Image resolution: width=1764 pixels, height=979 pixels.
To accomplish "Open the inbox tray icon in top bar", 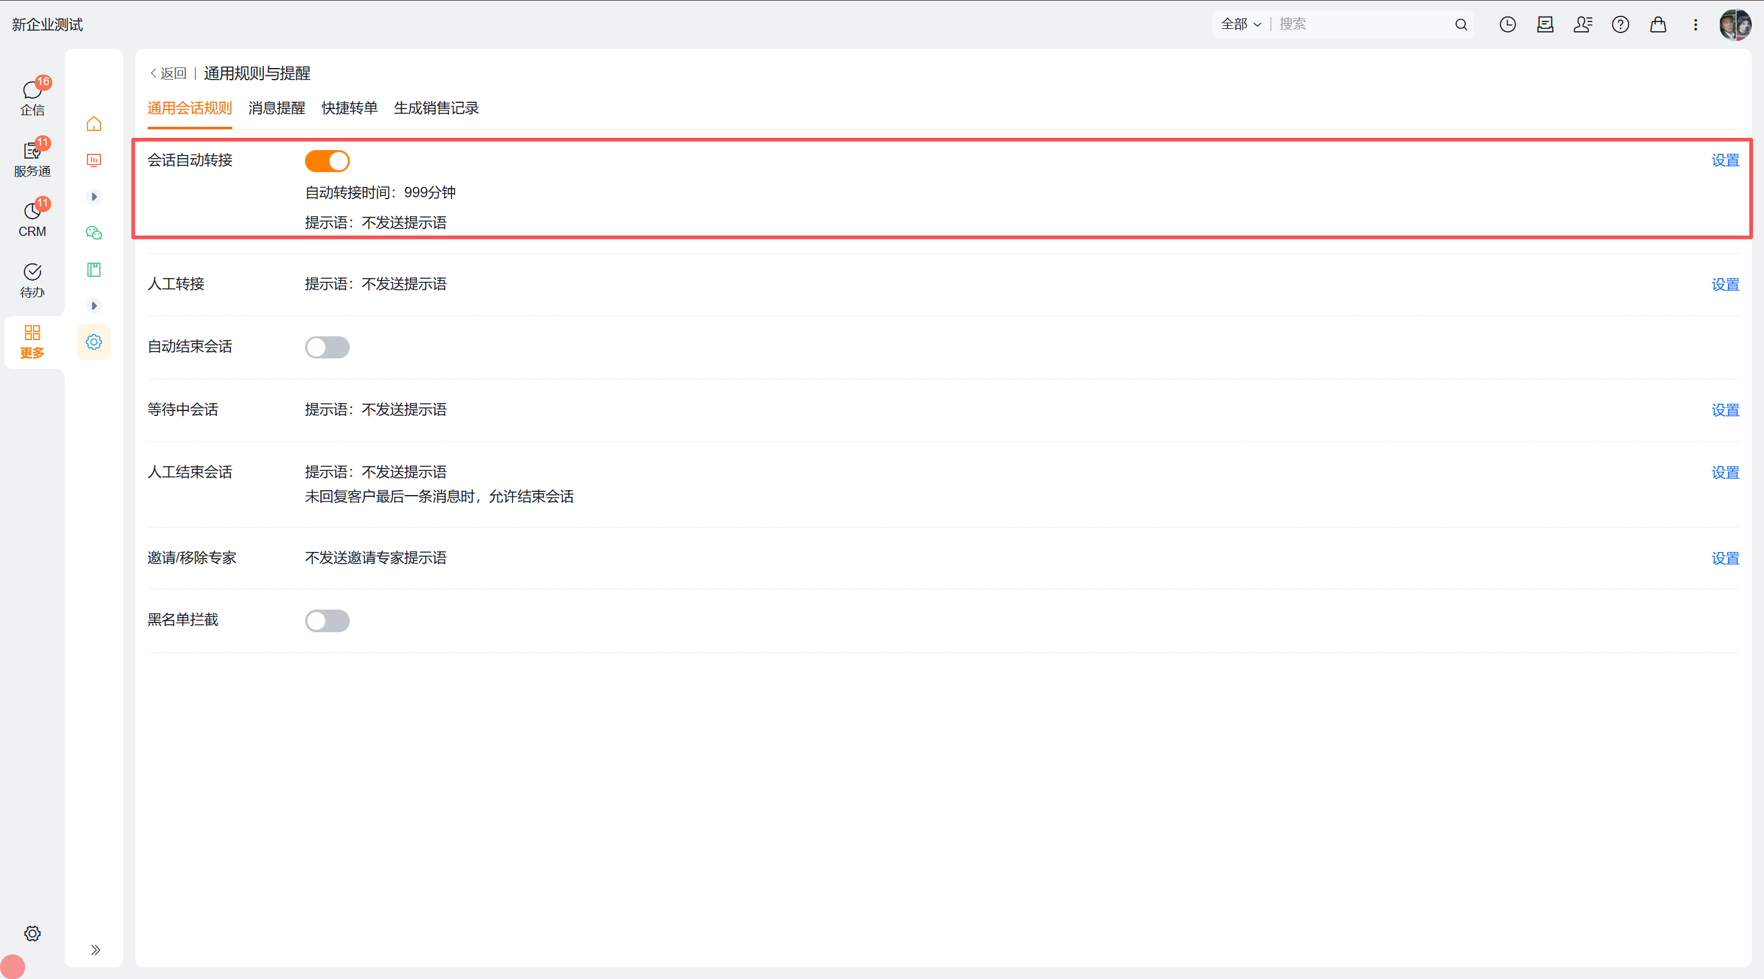I will click(x=1545, y=25).
